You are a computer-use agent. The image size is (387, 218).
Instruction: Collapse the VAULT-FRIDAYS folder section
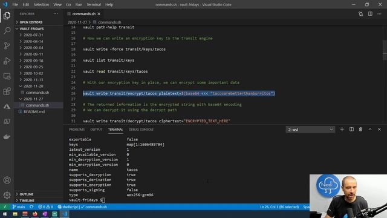coord(39,28)
